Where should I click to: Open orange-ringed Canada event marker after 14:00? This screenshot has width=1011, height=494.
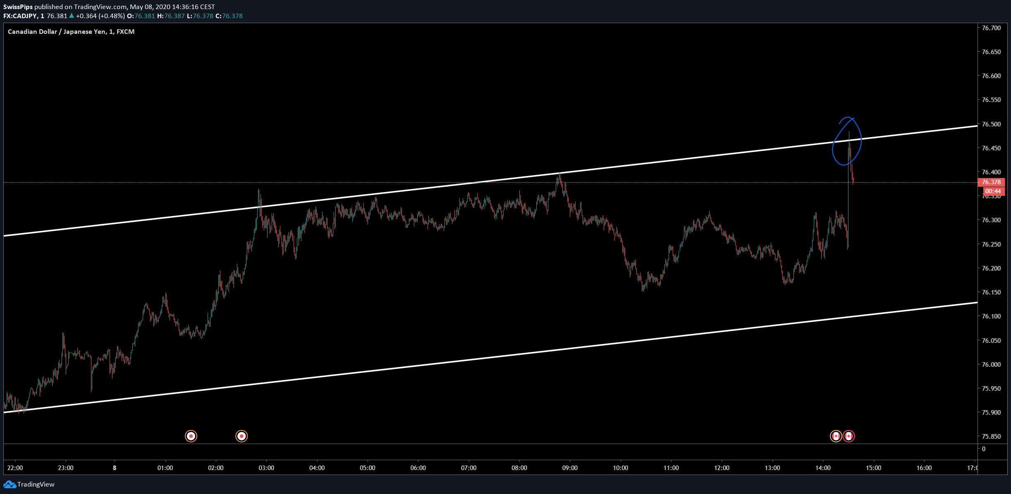tap(836, 436)
